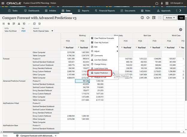Select the cell containing 991,288
Screen dimensions: 187x137
pos(82,81)
